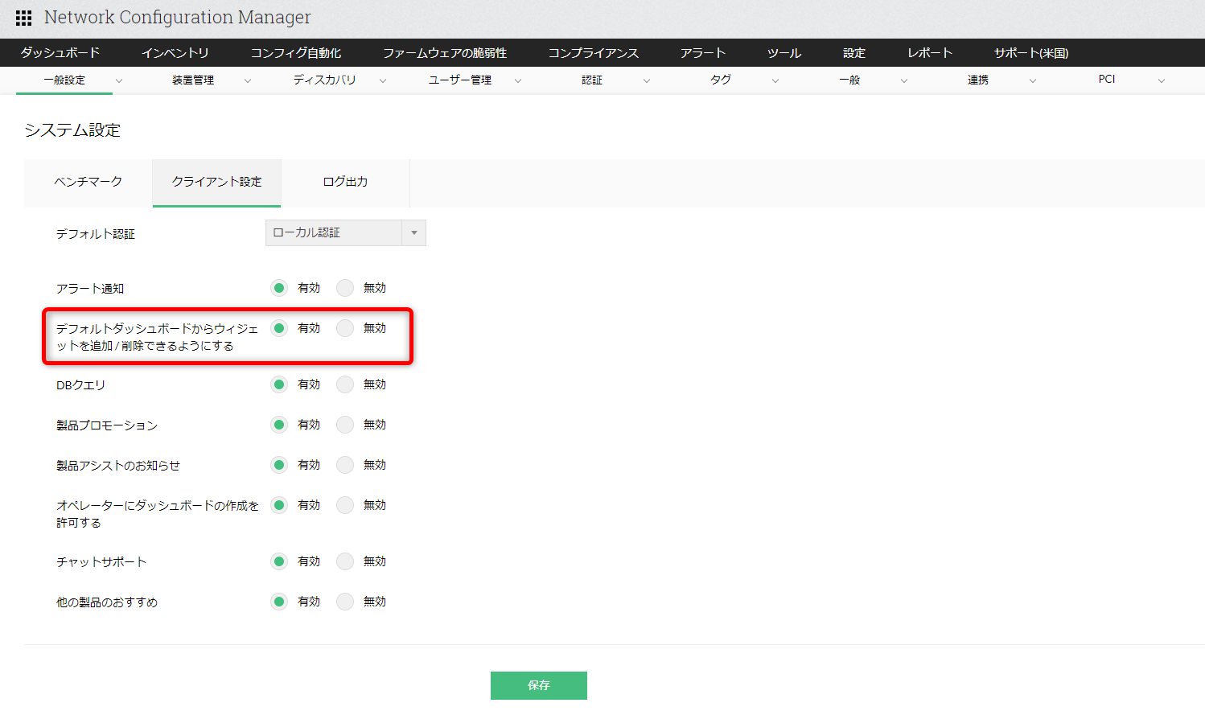This screenshot has width=1205, height=711.
Task: Select the PCI submenu label
Action: click(1107, 79)
